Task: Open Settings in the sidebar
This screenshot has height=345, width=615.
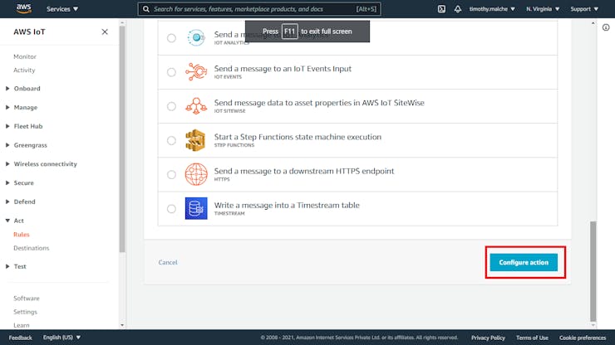Action: click(x=25, y=312)
